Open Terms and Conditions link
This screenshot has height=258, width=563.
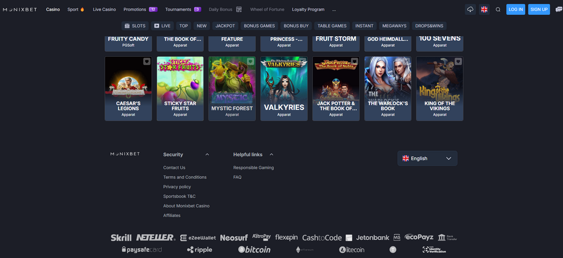point(185,177)
